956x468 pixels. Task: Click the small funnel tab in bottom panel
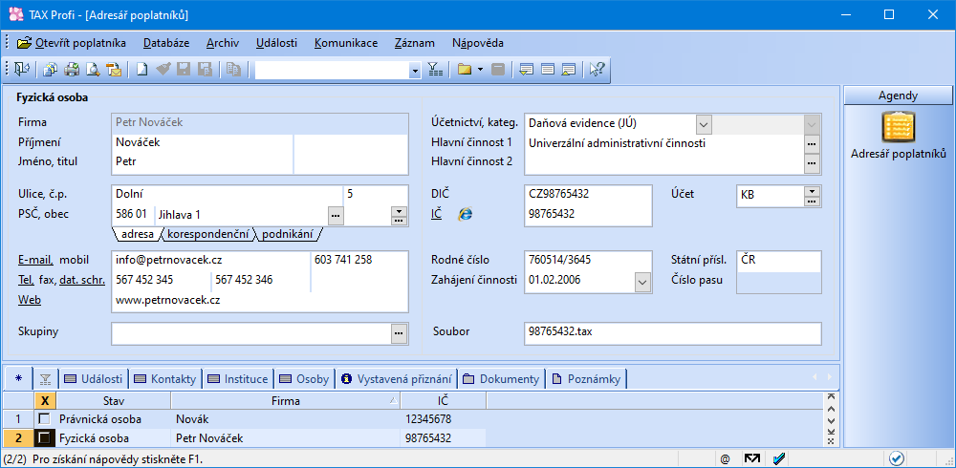point(45,379)
